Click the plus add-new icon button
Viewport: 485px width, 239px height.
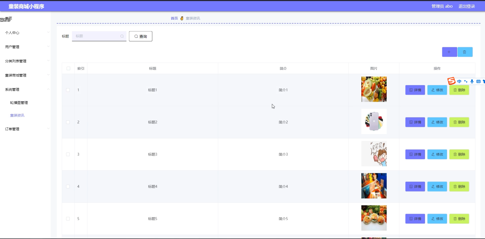pyautogui.click(x=449, y=52)
